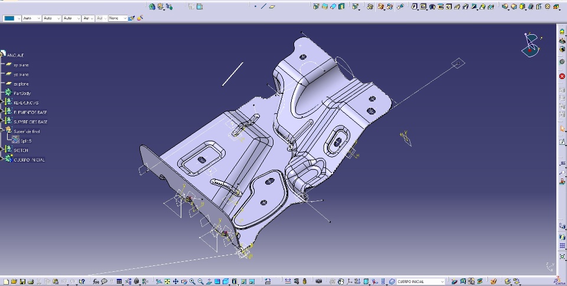Click the compass in the viewport corner
The width and height of the screenshot is (567, 286).
click(531, 45)
